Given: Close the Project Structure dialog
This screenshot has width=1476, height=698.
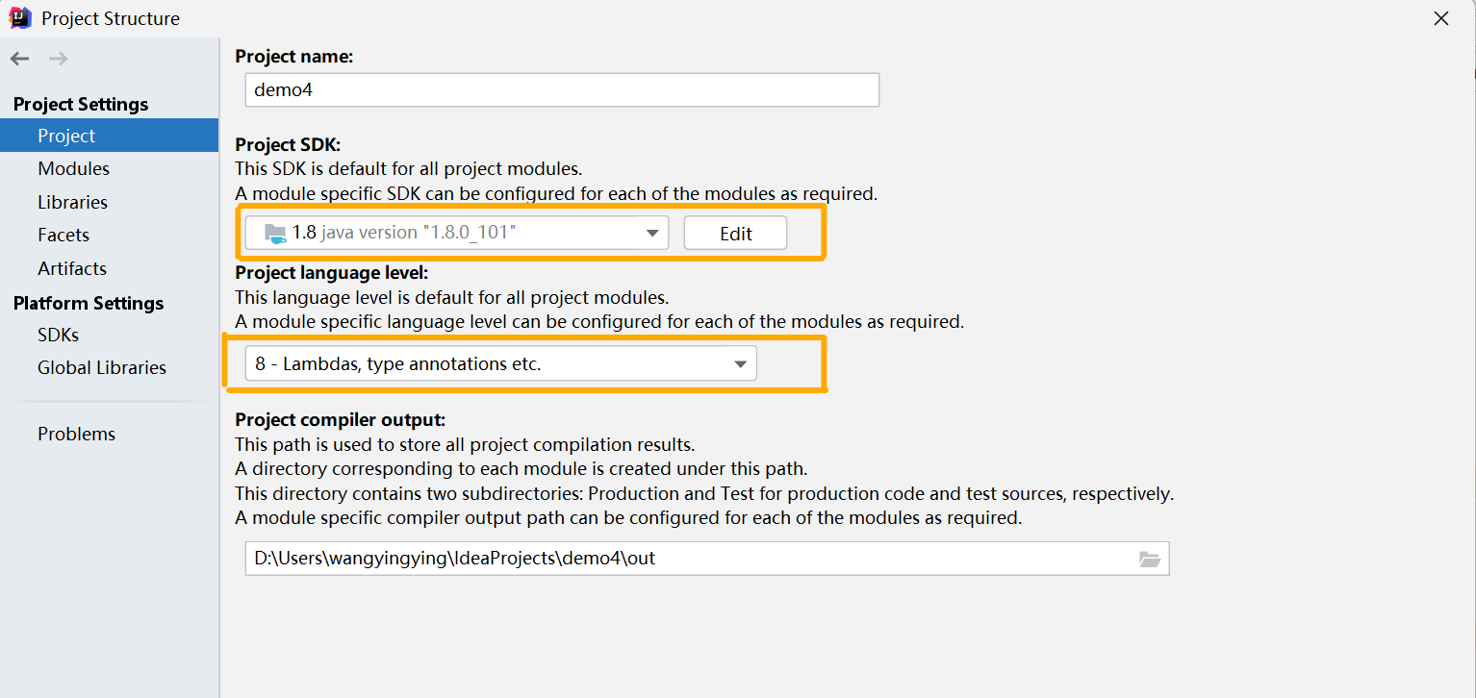Looking at the screenshot, I should click(1440, 18).
